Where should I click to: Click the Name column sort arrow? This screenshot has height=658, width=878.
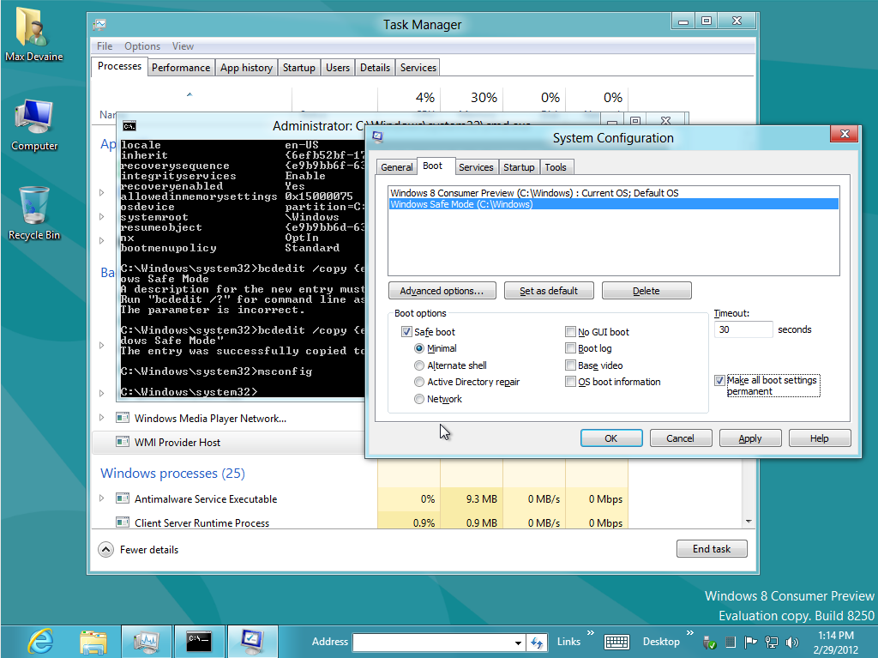(189, 94)
